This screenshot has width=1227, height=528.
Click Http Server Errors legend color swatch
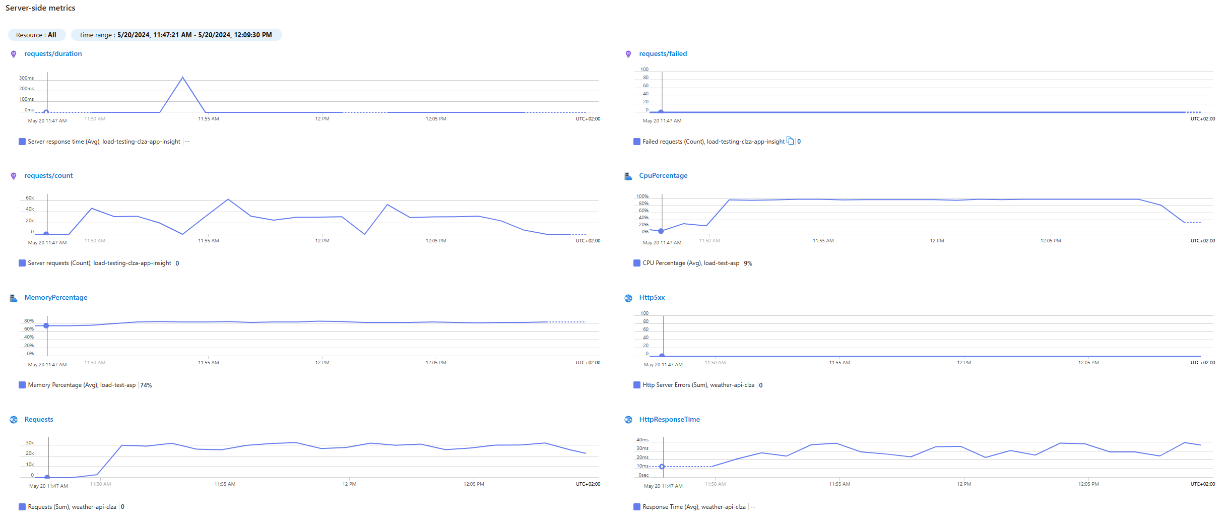point(637,385)
